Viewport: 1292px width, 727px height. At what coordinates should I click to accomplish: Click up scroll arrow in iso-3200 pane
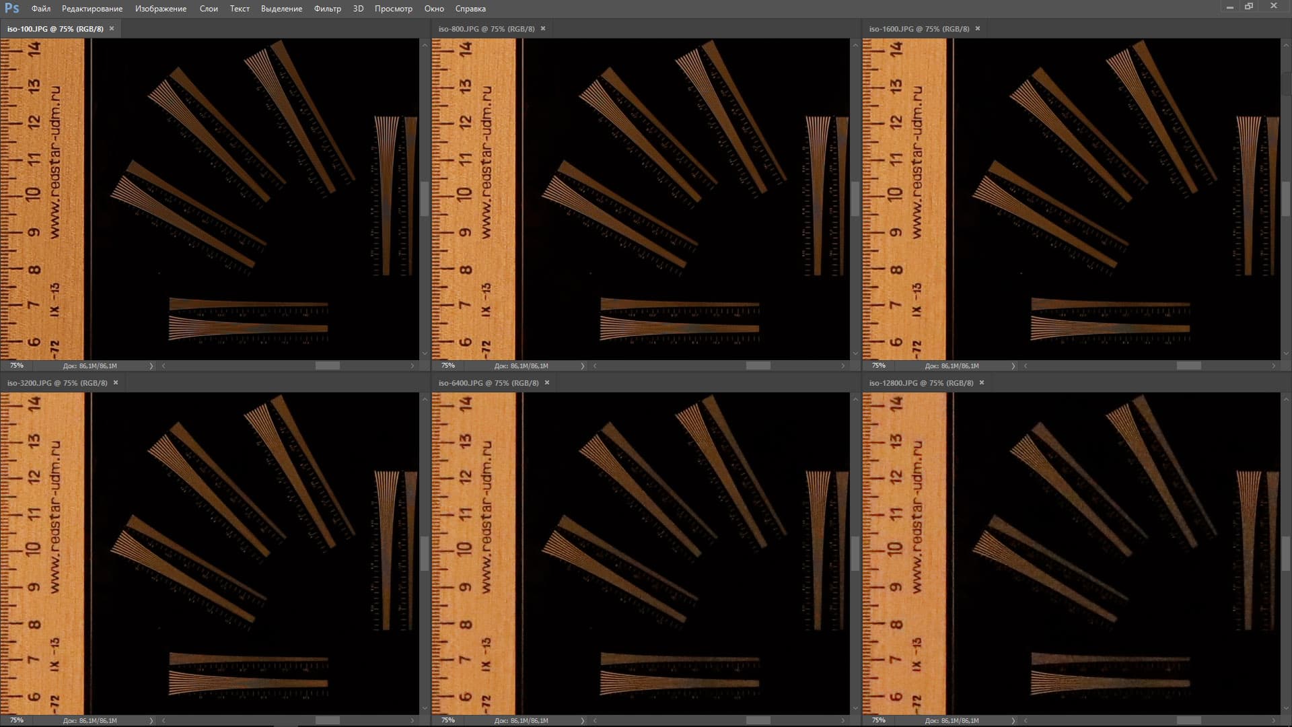coord(424,399)
